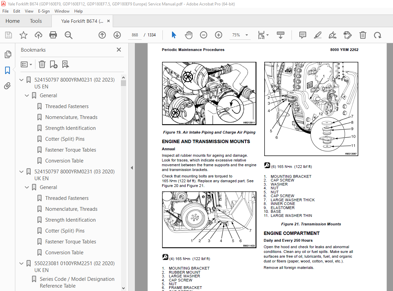Go to the previous page arrow

tap(102, 35)
